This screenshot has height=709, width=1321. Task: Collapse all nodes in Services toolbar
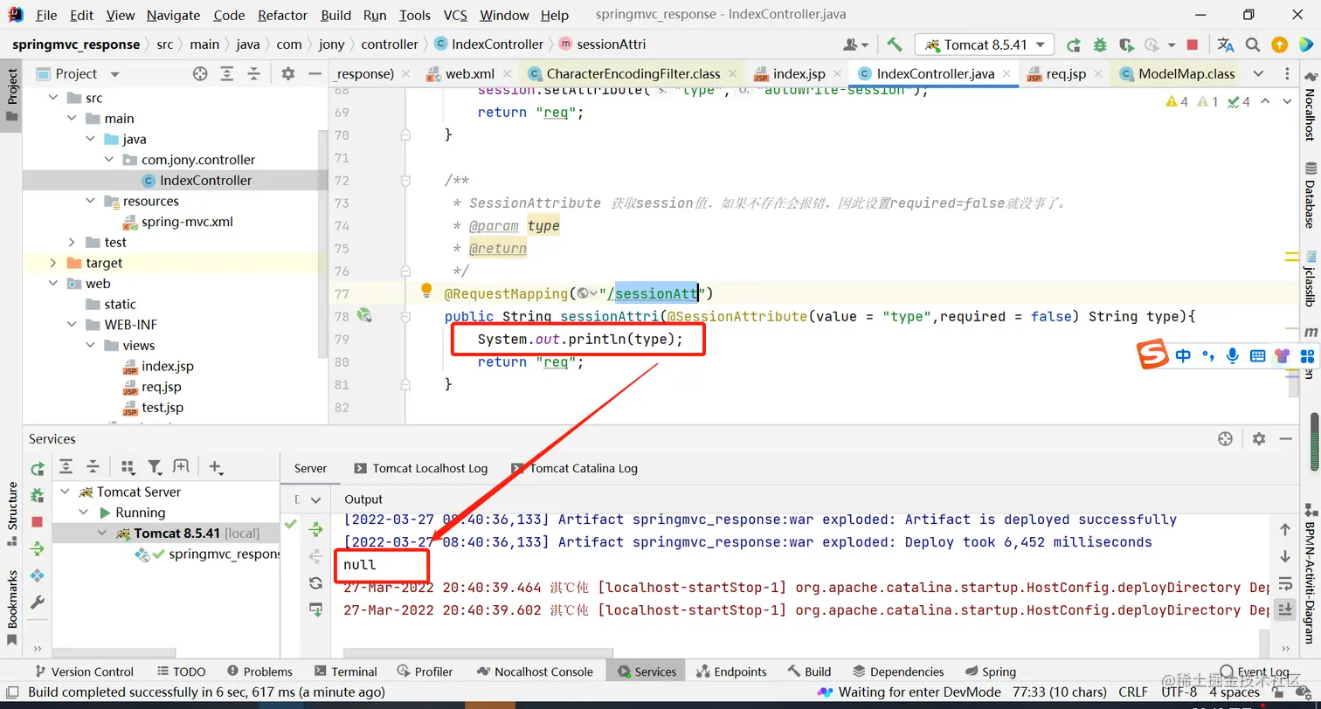point(93,467)
